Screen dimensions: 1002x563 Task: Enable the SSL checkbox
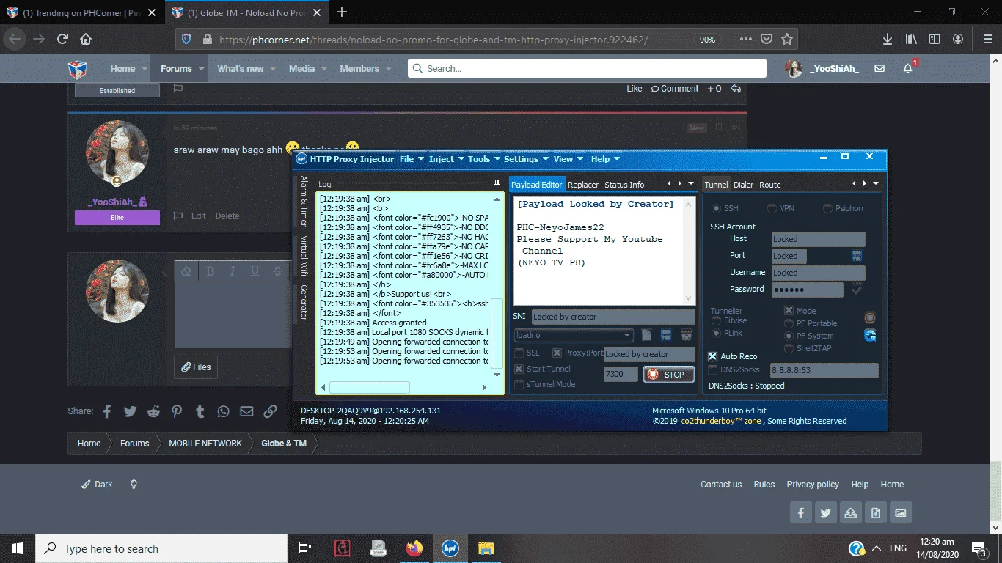[519, 353]
